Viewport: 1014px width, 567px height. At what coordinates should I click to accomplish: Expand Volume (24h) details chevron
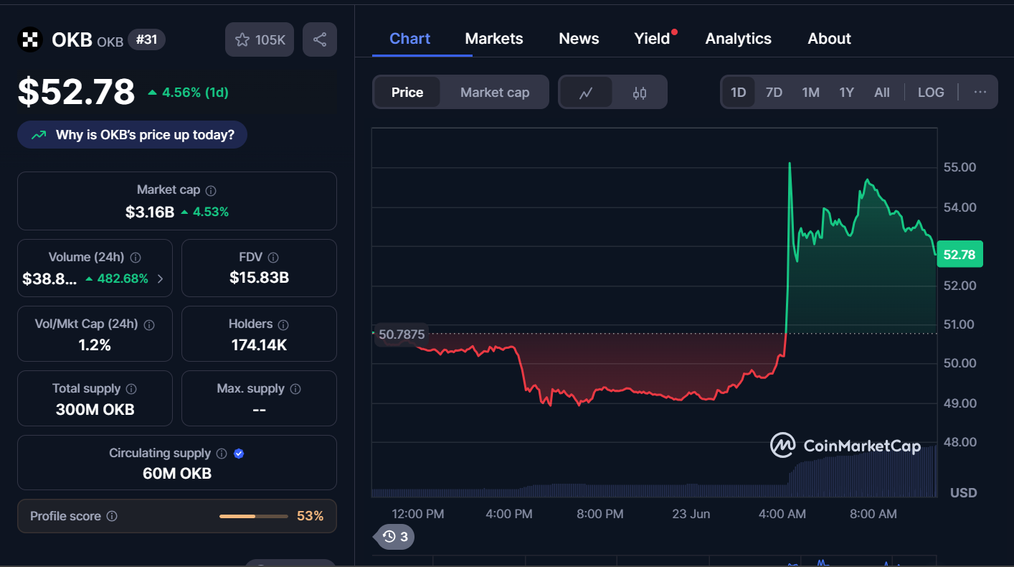click(x=160, y=279)
